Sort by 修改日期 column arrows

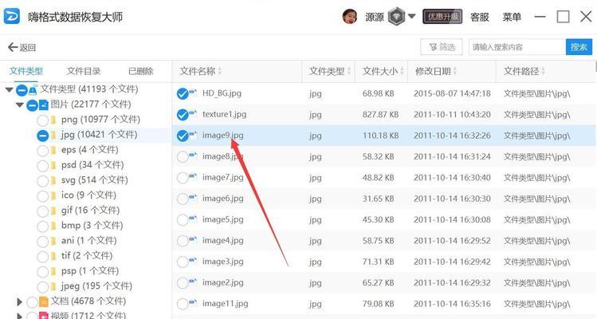[455, 71]
